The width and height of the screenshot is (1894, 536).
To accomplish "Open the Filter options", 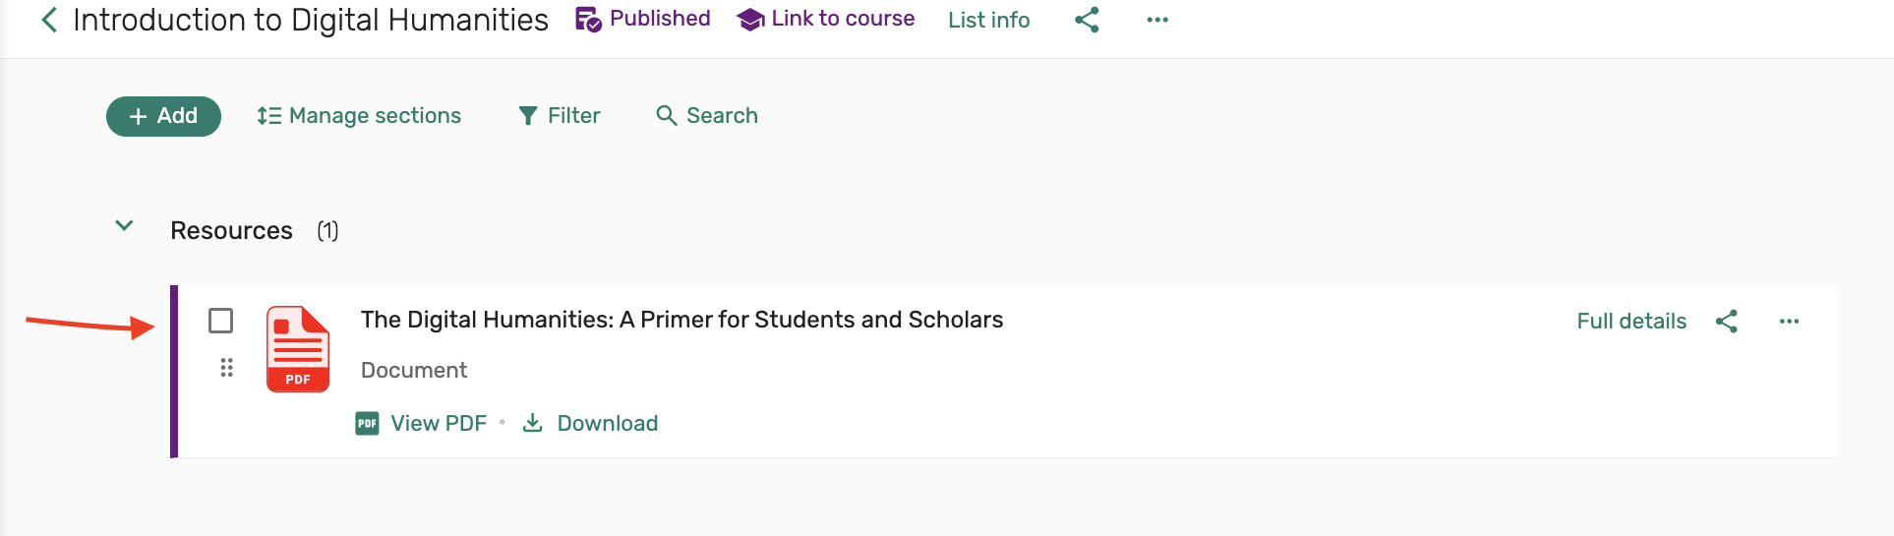I will pos(560,116).
